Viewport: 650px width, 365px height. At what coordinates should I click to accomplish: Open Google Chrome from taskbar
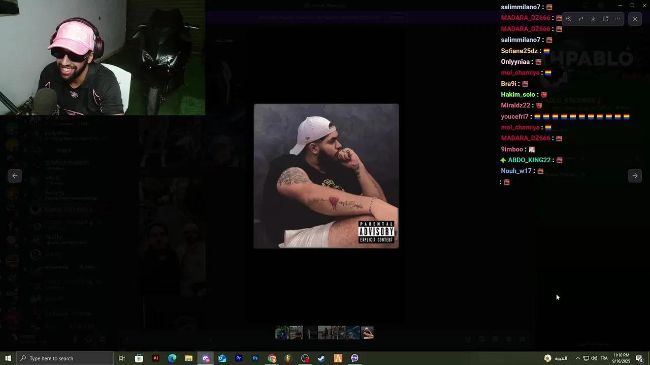pyautogui.click(x=272, y=358)
